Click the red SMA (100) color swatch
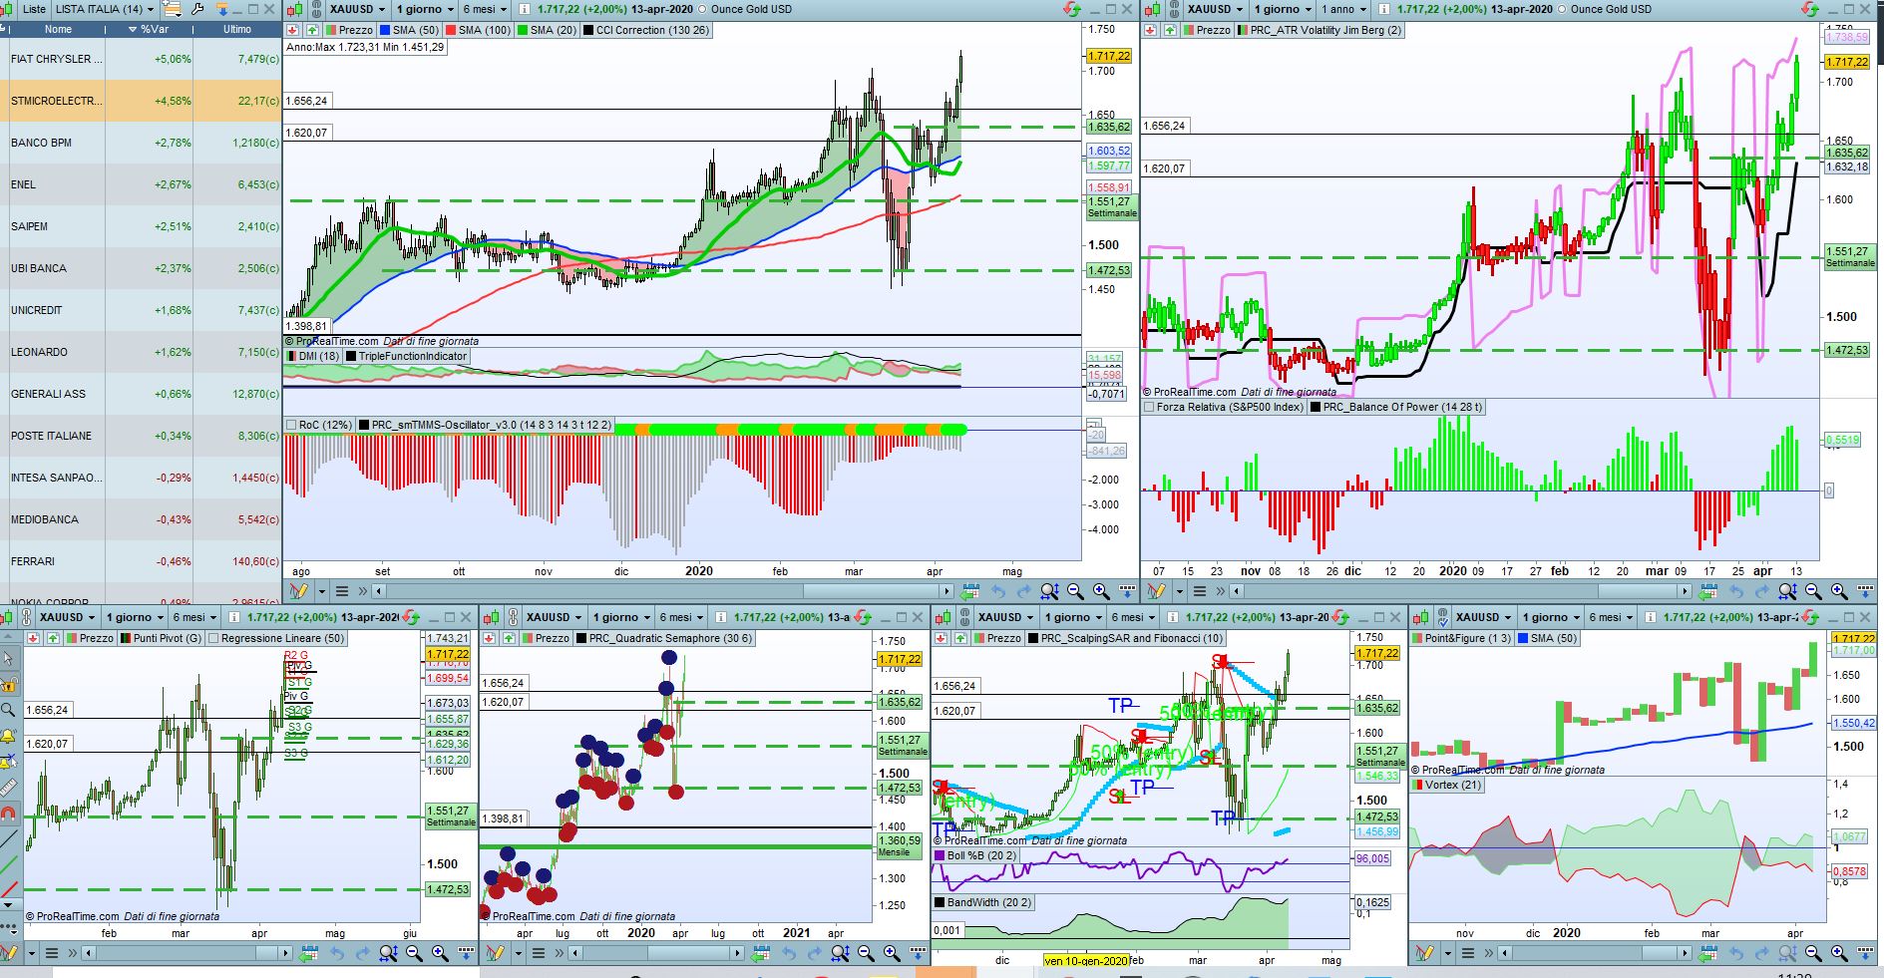Image resolution: width=1884 pixels, height=978 pixels. [x=450, y=30]
